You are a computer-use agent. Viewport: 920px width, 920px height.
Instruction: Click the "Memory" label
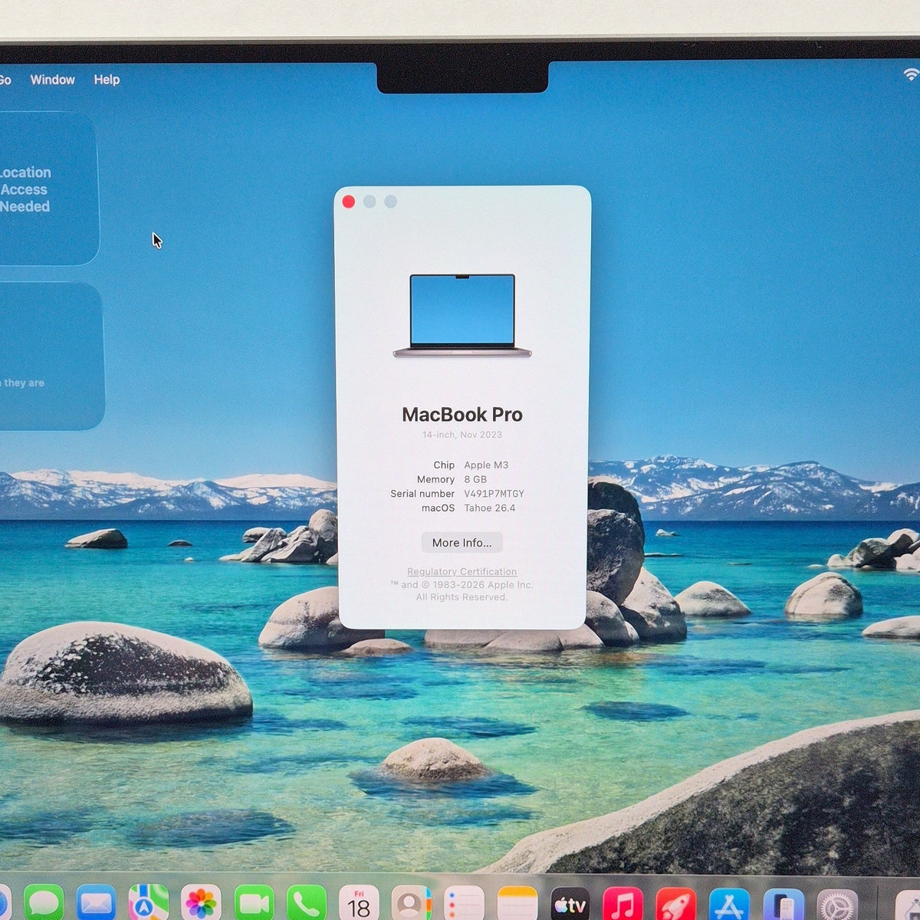(x=435, y=479)
